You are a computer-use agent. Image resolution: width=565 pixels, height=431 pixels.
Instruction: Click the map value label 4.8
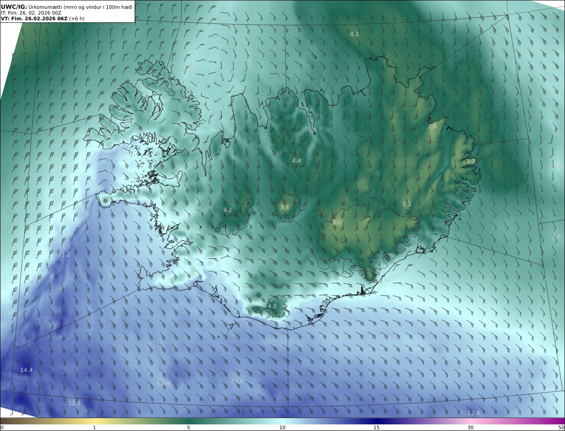tap(272, 306)
